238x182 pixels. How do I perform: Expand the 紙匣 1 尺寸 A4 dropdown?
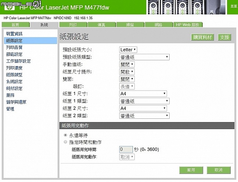point(143,94)
